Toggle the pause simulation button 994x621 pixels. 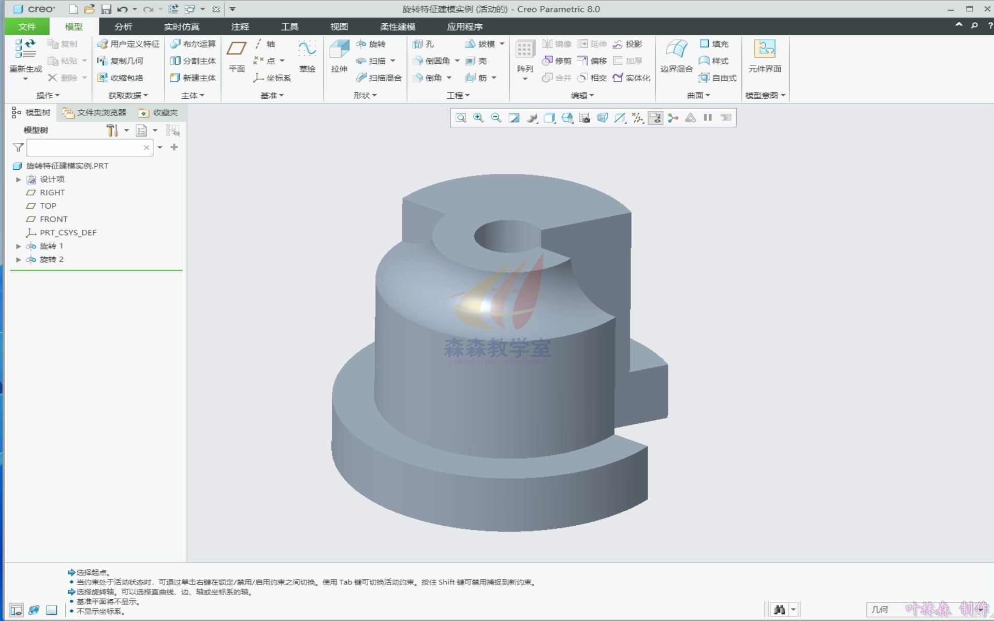pyautogui.click(x=708, y=118)
